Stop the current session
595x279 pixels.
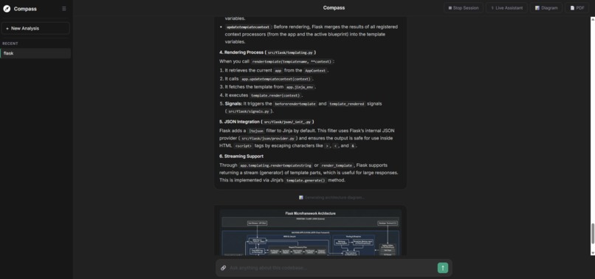464,7
